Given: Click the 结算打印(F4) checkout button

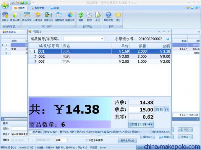Looking at the screenshot, I should (x=141, y=124).
